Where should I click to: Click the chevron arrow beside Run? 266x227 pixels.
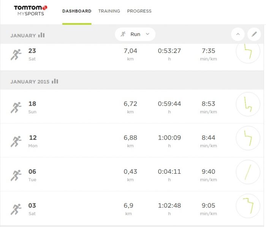[x=147, y=34]
